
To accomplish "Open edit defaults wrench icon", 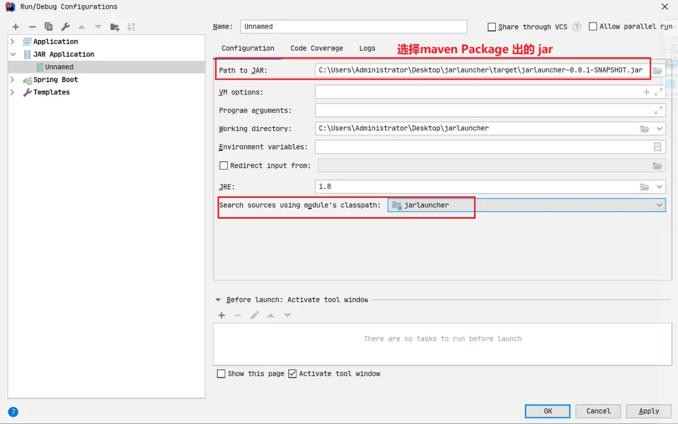I will (65, 27).
